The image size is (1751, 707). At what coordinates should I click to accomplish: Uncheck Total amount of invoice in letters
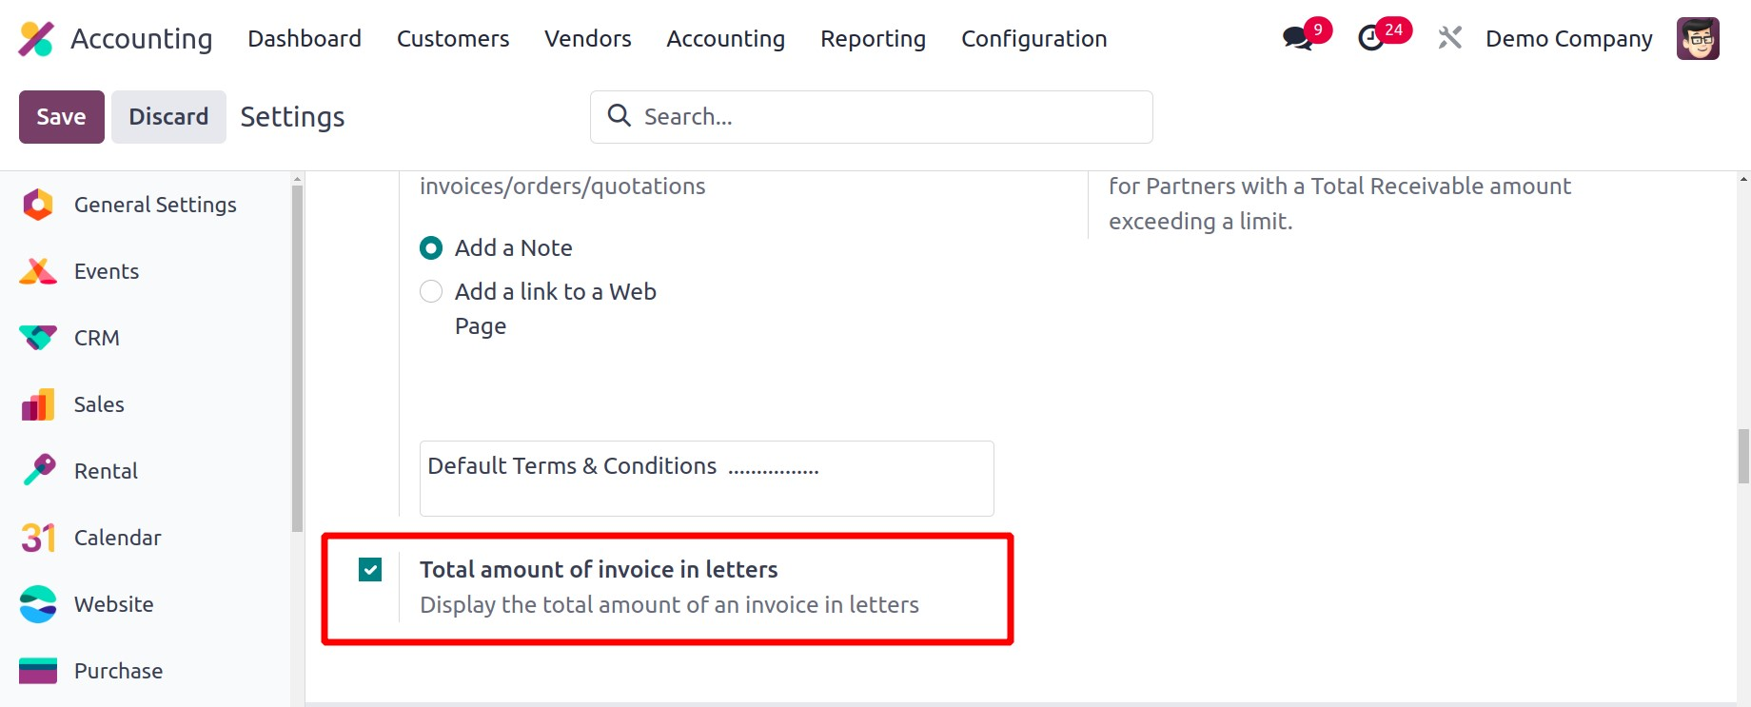pyautogui.click(x=370, y=570)
